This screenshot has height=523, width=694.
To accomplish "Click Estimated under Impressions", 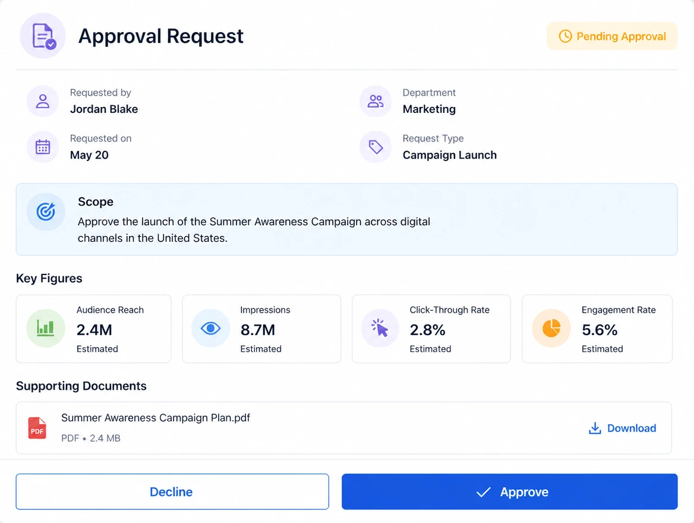I will (261, 349).
